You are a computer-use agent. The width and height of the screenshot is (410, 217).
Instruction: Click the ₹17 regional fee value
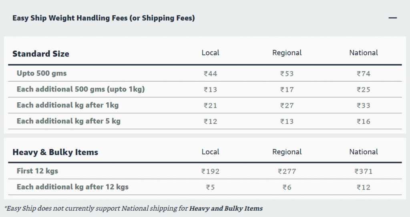[287, 90]
